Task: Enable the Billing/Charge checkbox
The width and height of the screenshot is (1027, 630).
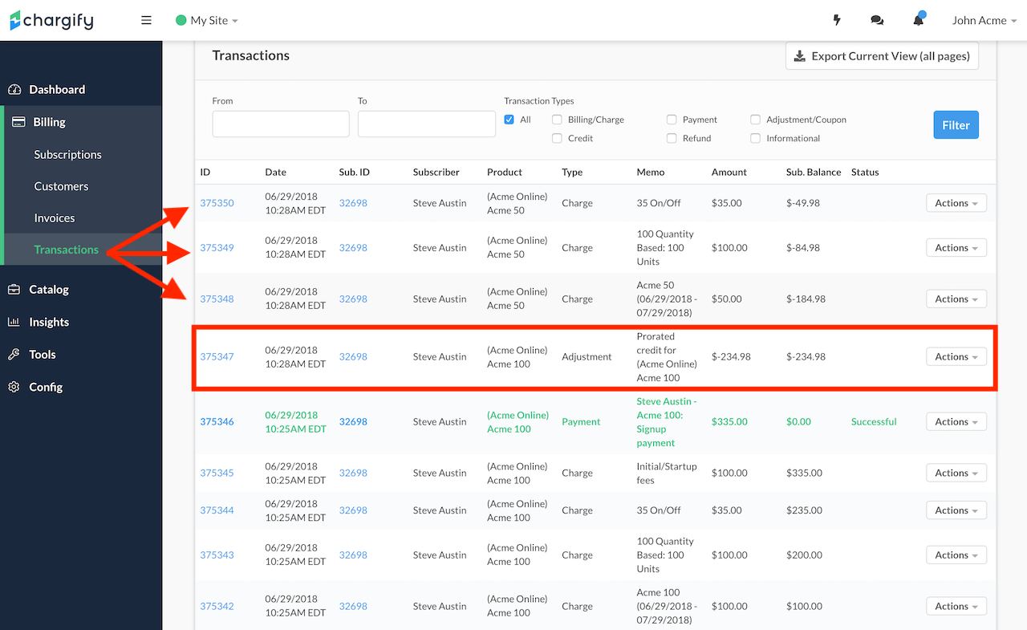Action: click(x=557, y=120)
